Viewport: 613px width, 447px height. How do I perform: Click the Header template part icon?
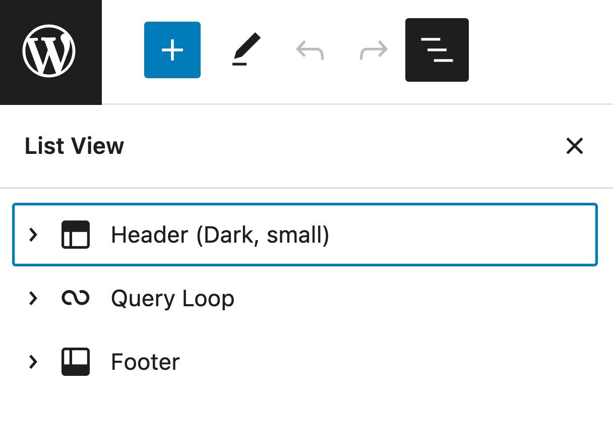(x=76, y=235)
